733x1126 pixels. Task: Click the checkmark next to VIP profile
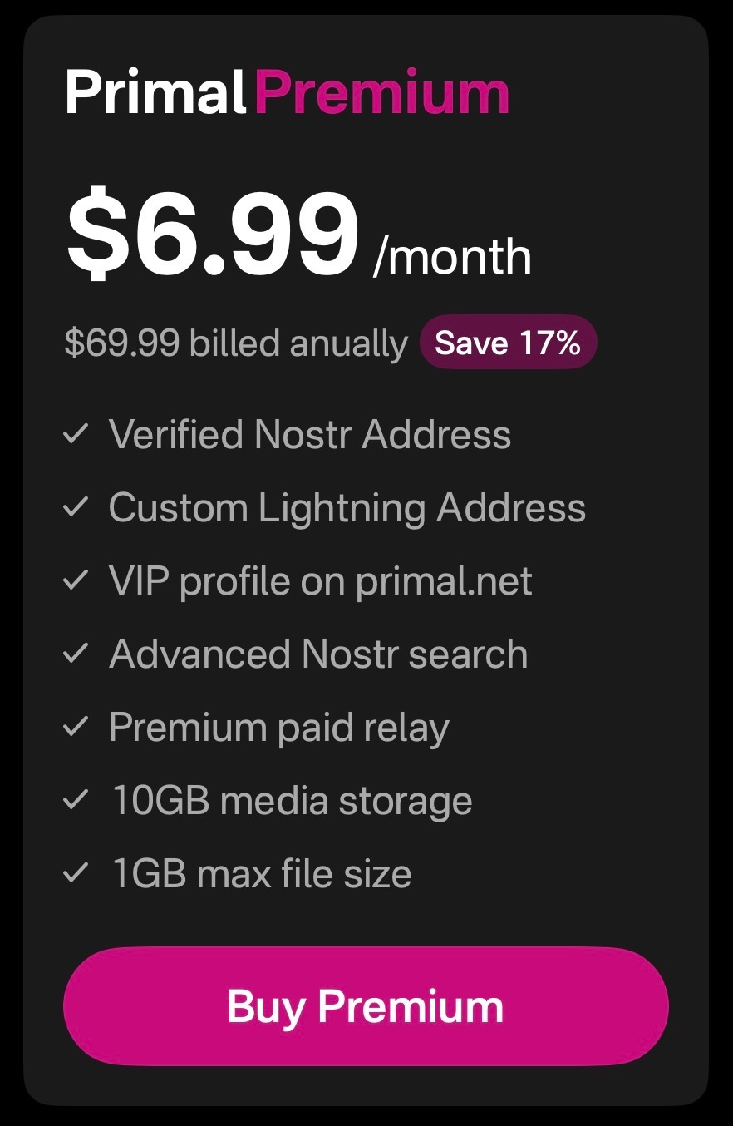76,580
